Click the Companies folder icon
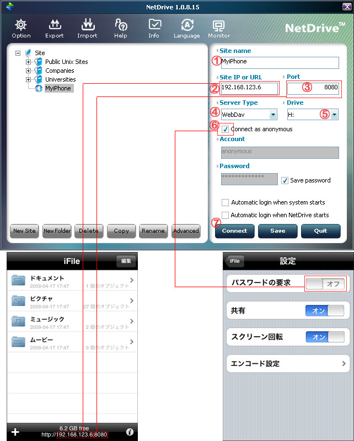Image resolution: width=354 pixels, height=441 pixels. pos(38,71)
